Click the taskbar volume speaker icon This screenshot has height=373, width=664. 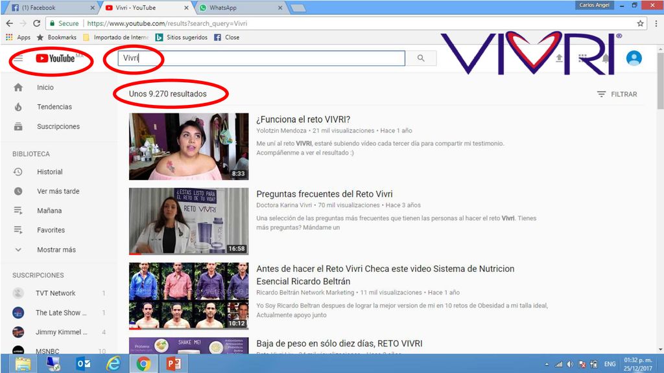(x=571, y=364)
